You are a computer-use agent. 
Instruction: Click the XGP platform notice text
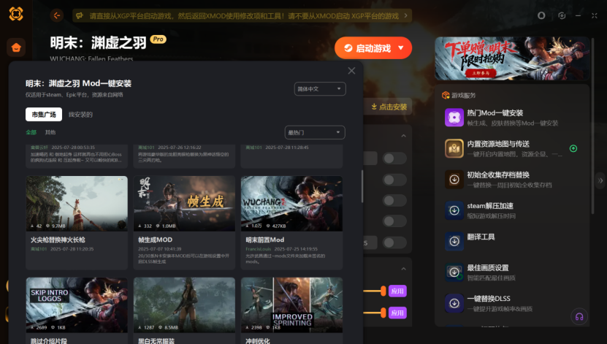(244, 16)
